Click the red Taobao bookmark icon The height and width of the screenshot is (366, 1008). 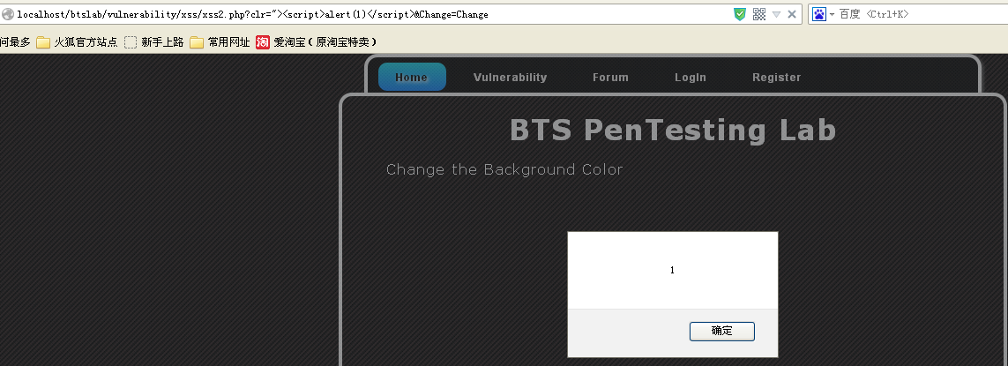[262, 41]
